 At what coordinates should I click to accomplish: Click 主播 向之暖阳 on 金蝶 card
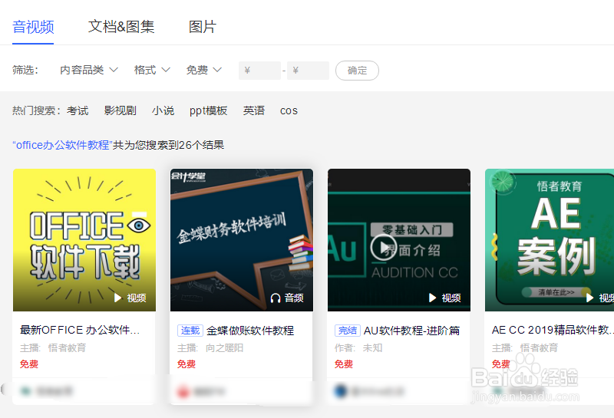coord(210,347)
